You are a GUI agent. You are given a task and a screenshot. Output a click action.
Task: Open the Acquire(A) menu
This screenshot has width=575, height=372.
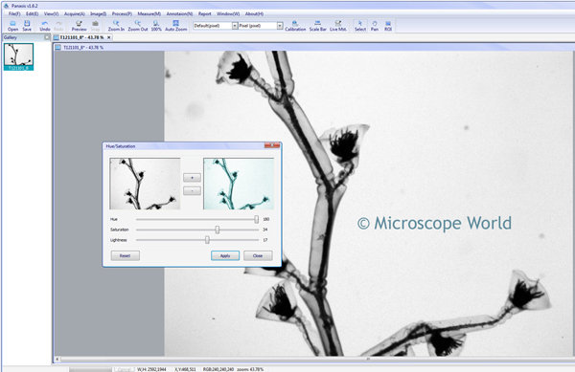coord(75,14)
